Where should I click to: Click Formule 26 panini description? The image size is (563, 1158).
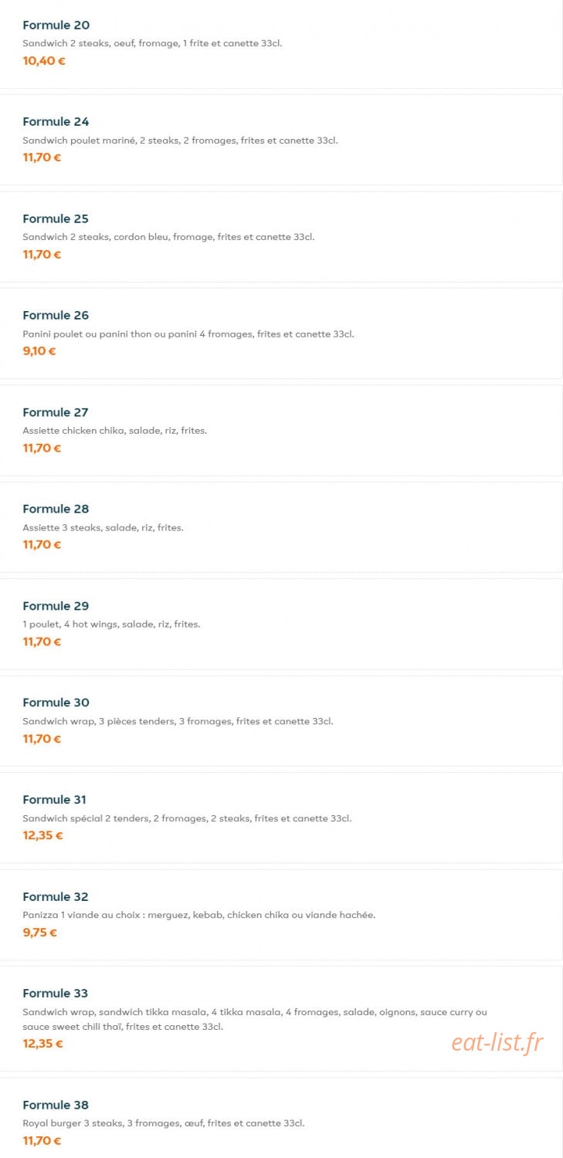click(188, 334)
